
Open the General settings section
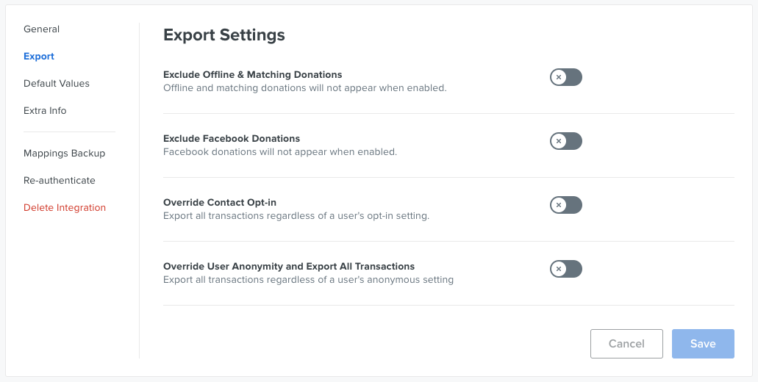tap(41, 29)
